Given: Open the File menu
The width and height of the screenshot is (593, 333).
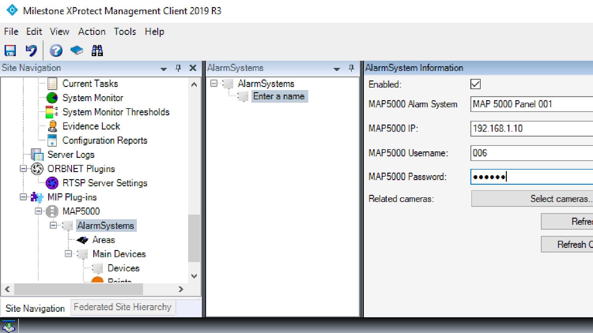Looking at the screenshot, I should (x=11, y=31).
